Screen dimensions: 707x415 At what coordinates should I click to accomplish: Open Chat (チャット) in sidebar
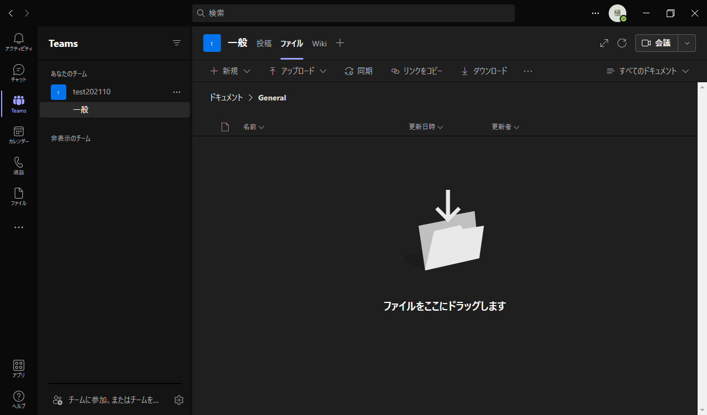click(19, 73)
